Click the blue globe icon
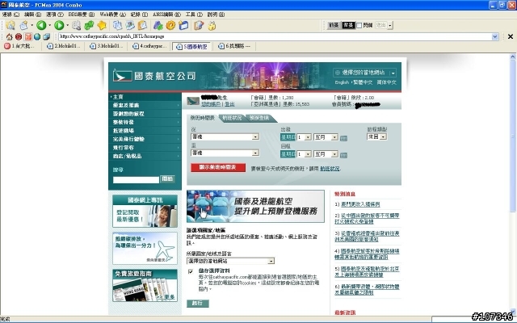This screenshot has width=517, height=323. pyautogui.click(x=37, y=36)
